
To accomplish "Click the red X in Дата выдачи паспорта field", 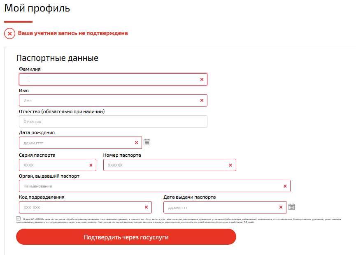I will (x=281, y=207).
